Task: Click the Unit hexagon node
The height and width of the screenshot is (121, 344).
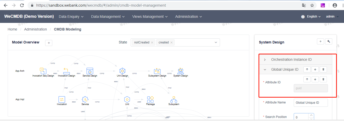Action: click(x=127, y=101)
